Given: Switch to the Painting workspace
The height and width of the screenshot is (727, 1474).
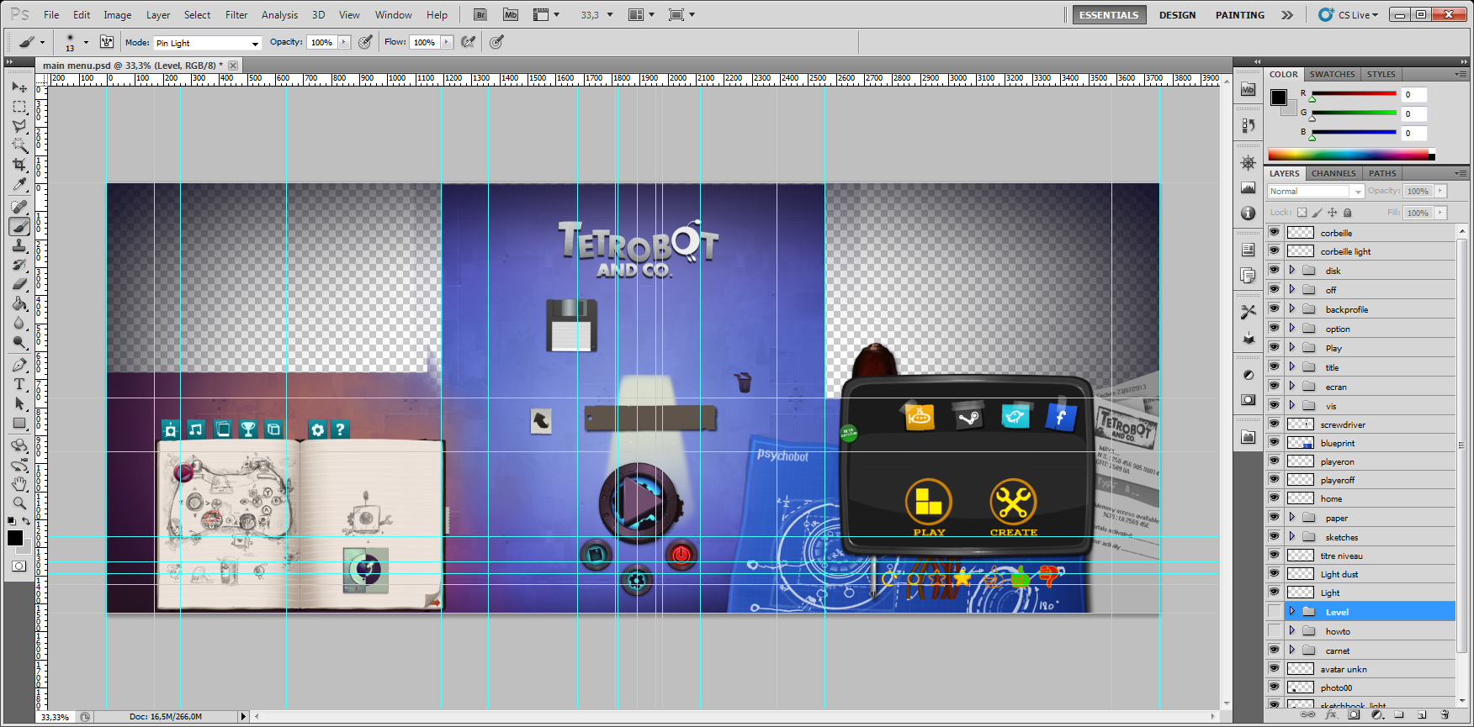Looking at the screenshot, I should (1239, 15).
